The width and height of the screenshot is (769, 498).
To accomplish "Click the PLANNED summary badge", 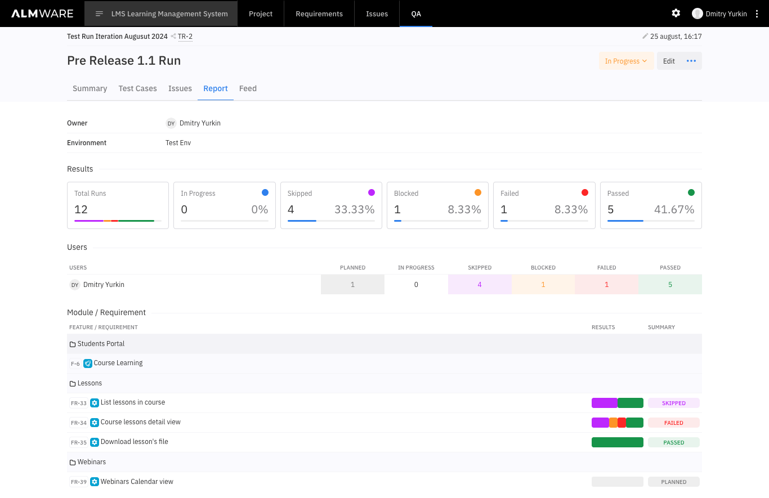I will [x=674, y=482].
